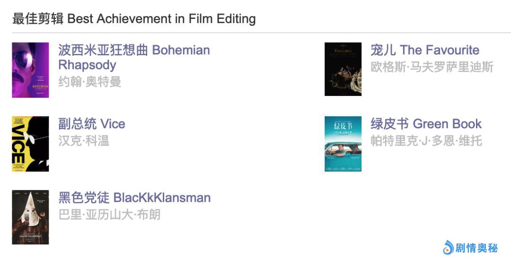The height and width of the screenshot is (262, 511).
Task: Click the teal Green Book poster
Action: pos(343,144)
